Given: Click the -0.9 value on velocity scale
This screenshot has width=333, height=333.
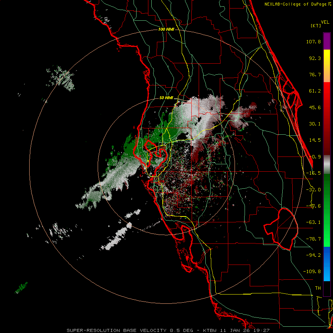Looking at the screenshot, I should pos(315,157).
